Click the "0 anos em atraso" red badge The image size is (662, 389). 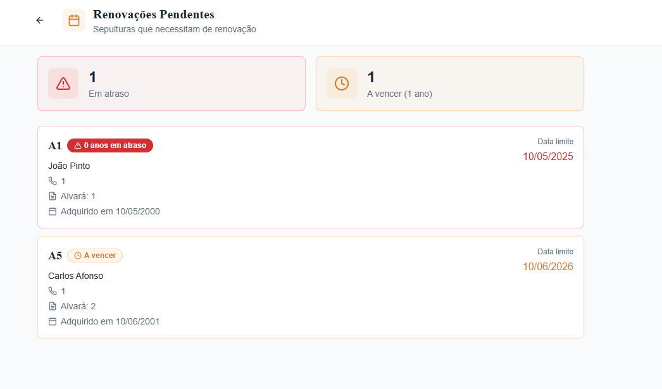(110, 145)
